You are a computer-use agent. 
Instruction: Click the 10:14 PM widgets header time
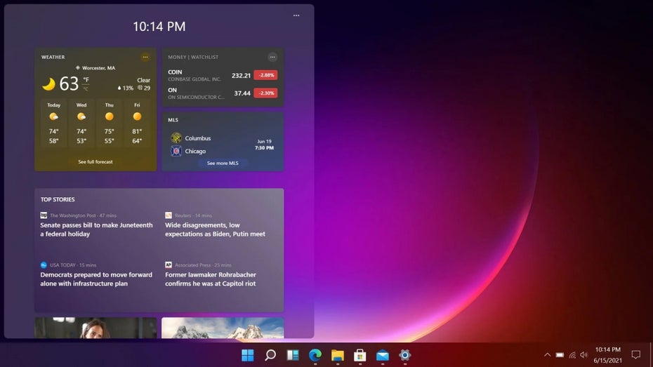[x=159, y=27]
